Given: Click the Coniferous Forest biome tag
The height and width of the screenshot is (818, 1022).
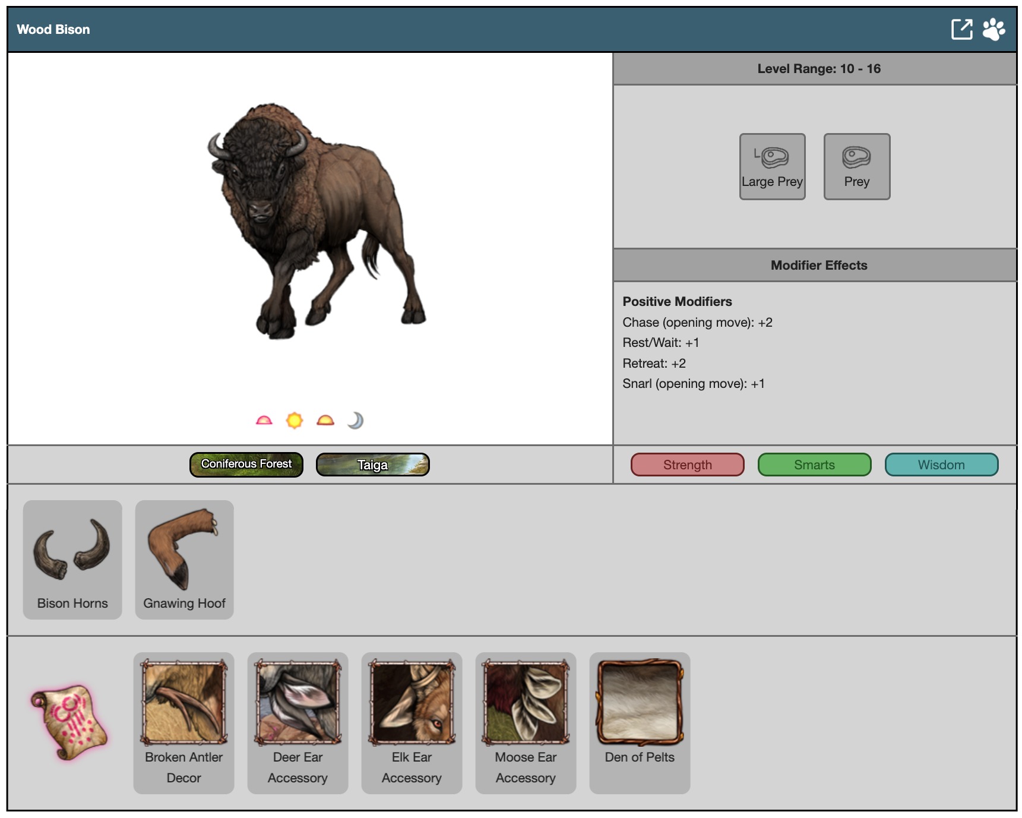Looking at the screenshot, I should (246, 465).
